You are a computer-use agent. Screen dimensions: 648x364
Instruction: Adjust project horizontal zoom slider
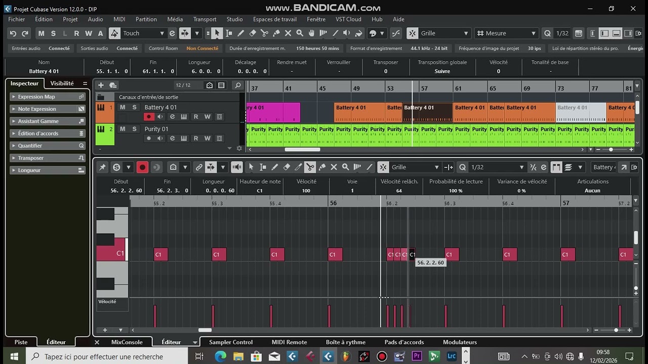pyautogui.click(x=611, y=149)
